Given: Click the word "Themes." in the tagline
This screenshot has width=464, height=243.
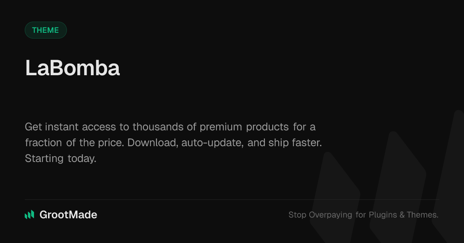Looking at the screenshot, I should point(422,215).
